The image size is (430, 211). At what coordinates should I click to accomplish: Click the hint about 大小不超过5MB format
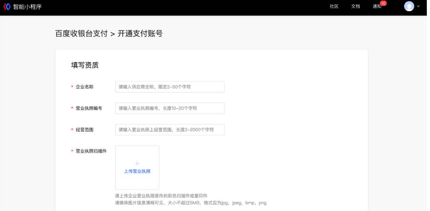point(191,203)
